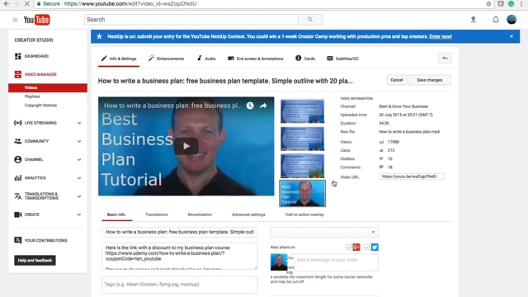Switch to the Enhancements tab
The width and height of the screenshot is (528, 297).
point(167,59)
